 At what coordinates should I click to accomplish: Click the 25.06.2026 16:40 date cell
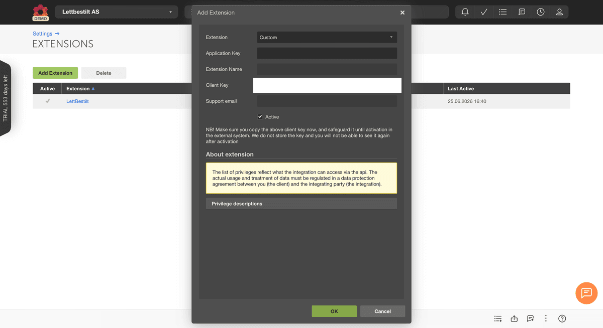tap(467, 101)
